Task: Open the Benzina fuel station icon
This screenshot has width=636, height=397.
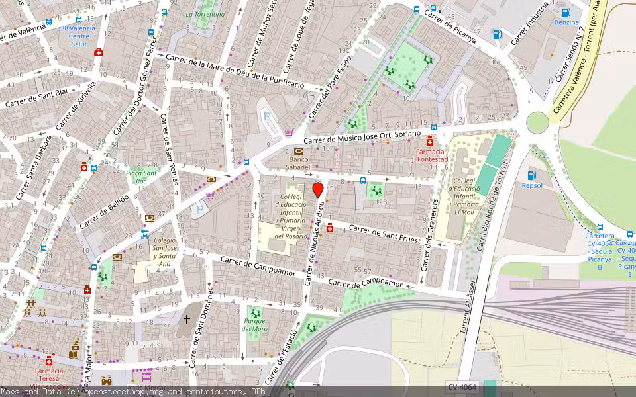Action: [566, 14]
